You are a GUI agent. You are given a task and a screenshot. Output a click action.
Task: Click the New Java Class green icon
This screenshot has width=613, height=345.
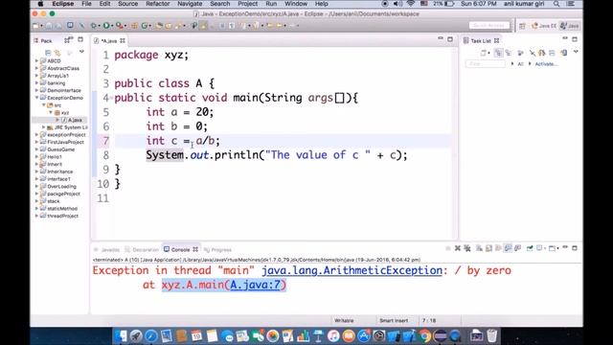(x=145, y=26)
